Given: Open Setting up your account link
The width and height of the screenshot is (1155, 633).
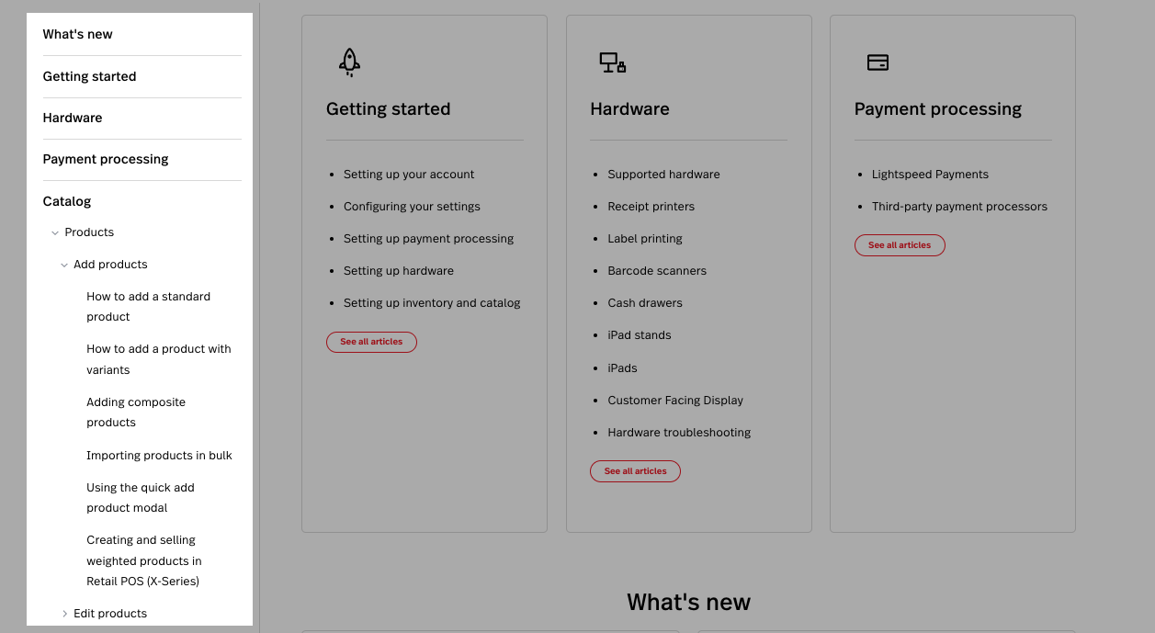Looking at the screenshot, I should (x=409, y=175).
